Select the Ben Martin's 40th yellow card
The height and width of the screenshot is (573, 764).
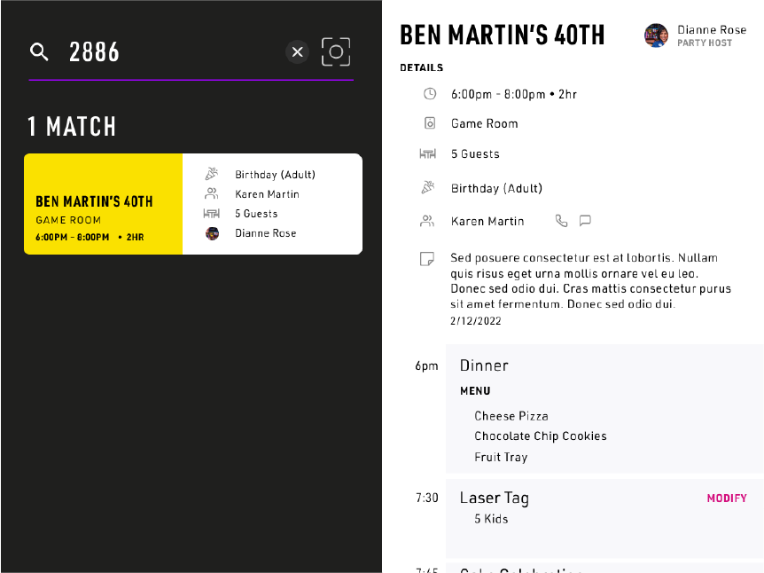(103, 204)
